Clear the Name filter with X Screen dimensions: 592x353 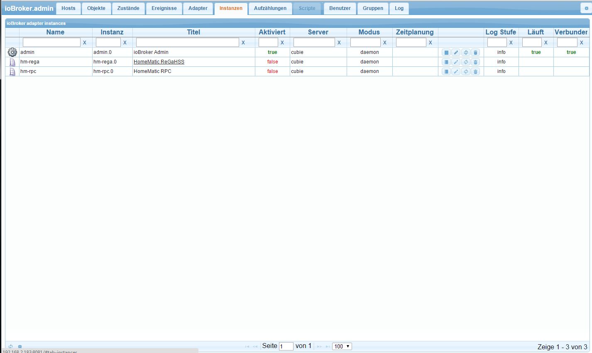(85, 43)
